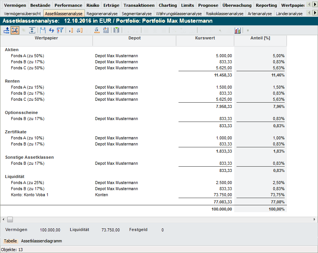Click the column width bracket icon
318x253 pixels.
click(42, 30)
